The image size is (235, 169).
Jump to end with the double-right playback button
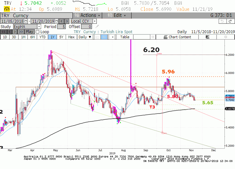coord(21,32)
